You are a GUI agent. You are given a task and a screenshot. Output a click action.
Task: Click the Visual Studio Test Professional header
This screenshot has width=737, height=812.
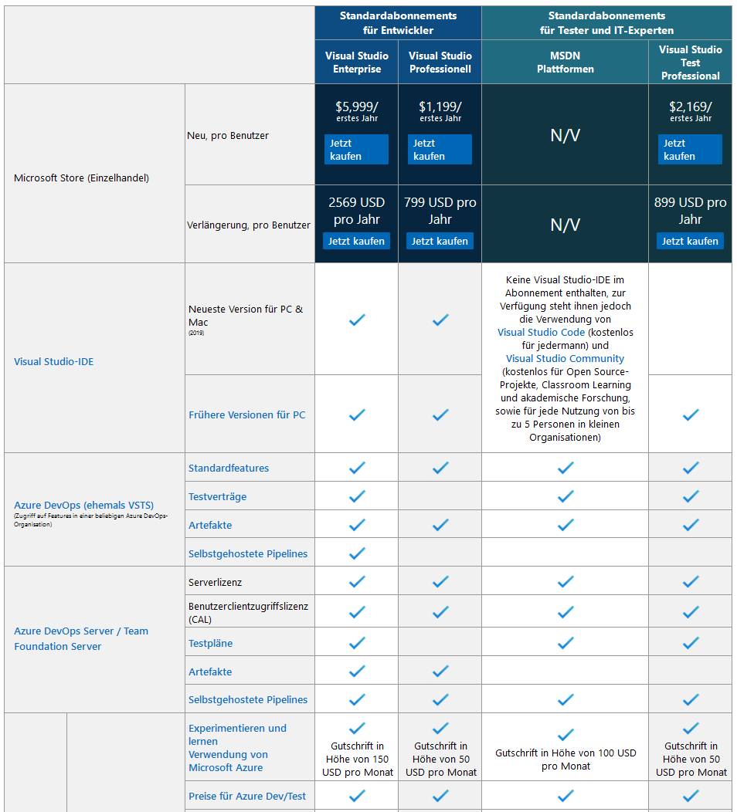coord(690,62)
